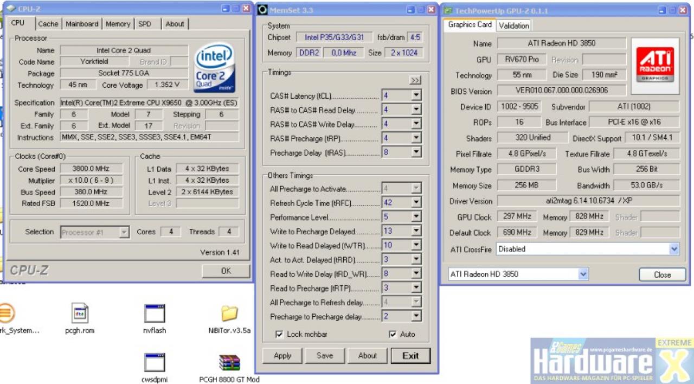Open the CPU-Z Processor #1 selection dropdown

coord(124,232)
